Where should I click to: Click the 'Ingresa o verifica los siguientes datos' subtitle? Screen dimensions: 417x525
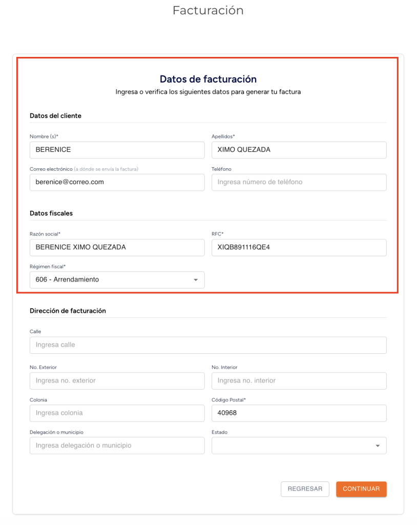[x=208, y=92]
